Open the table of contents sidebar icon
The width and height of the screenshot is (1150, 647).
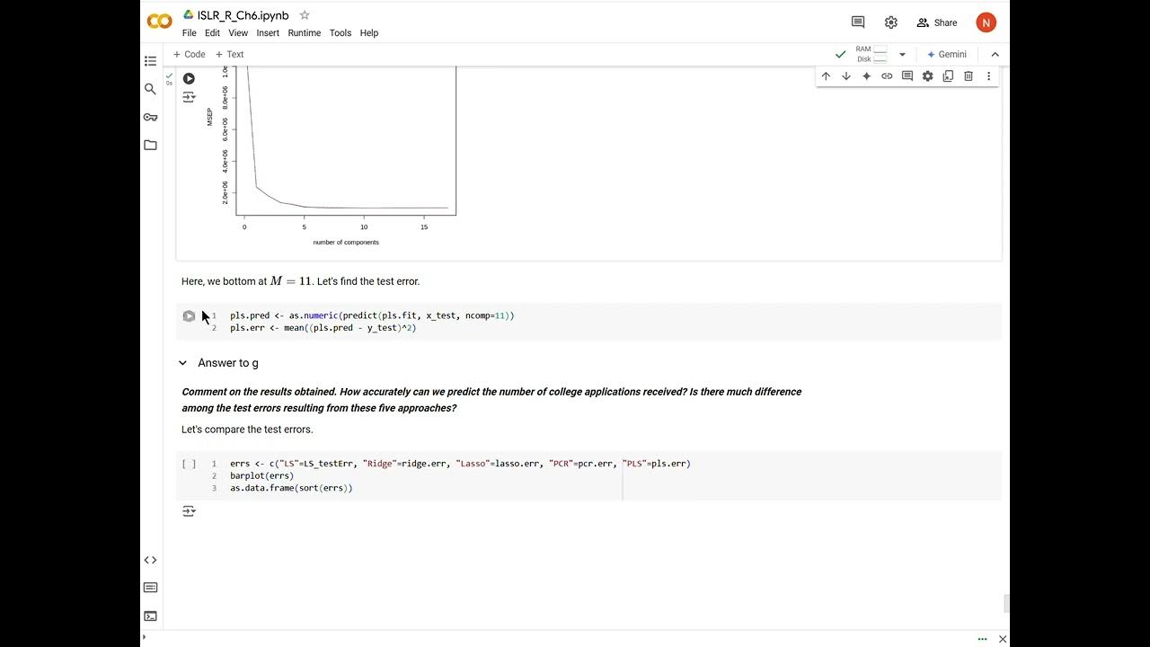tap(150, 61)
